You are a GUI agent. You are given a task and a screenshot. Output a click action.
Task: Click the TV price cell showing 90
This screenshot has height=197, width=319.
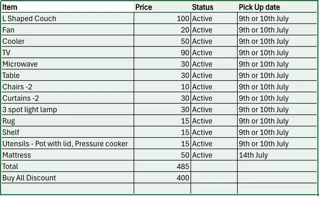(x=162, y=52)
